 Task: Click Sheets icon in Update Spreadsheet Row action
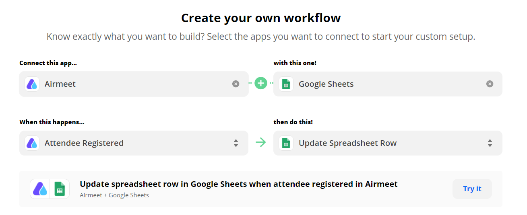pyautogui.click(x=286, y=143)
